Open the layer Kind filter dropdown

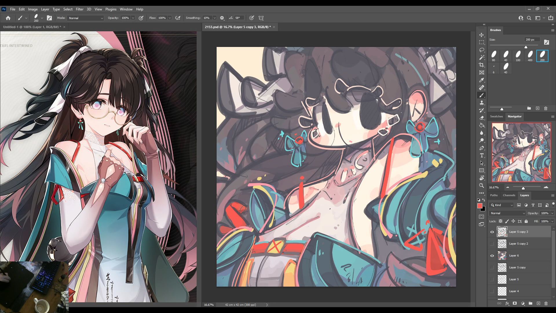pos(502,205)
